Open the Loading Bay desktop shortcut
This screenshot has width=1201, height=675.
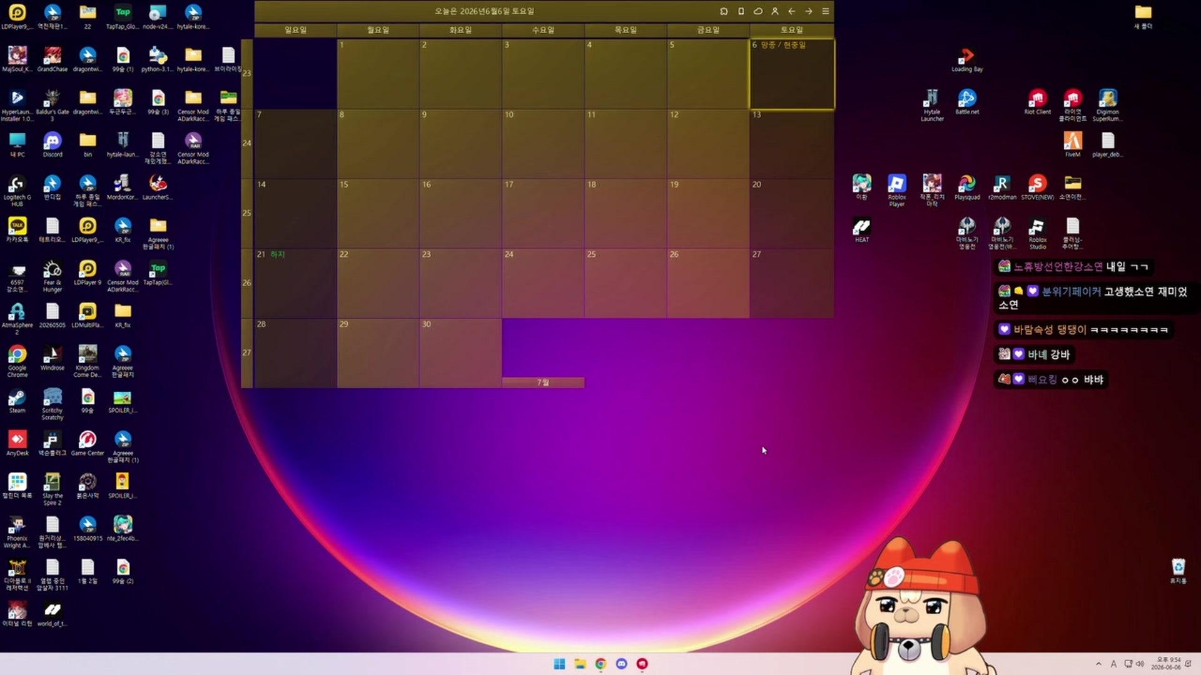pyautogui.click(x=967, y=59)
